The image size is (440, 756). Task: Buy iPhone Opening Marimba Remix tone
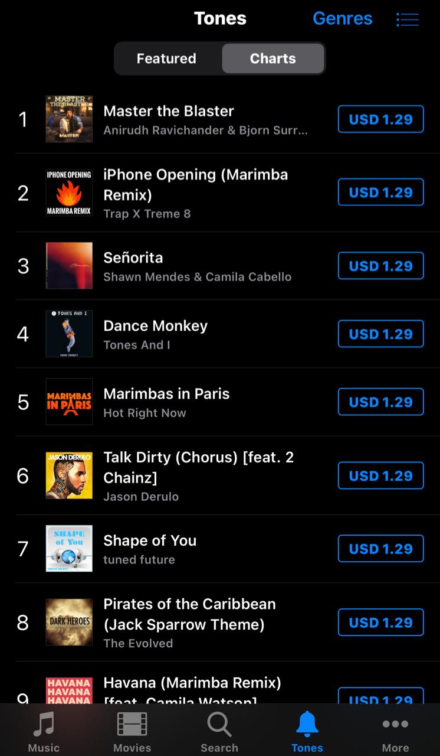click(x=380, y=193)
